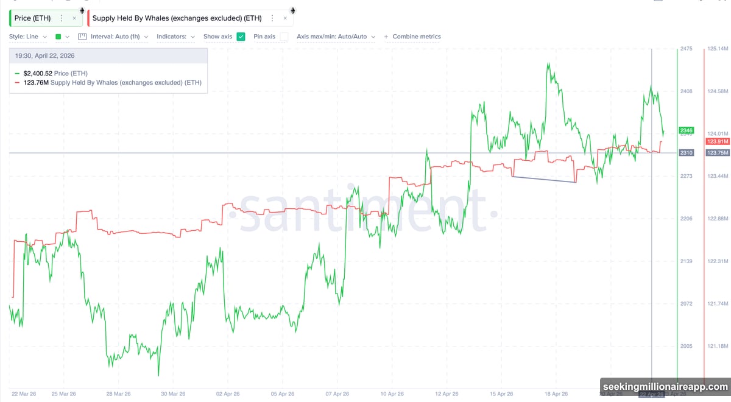This screenshot has height=402, width=731.
Task: Uncheck the Show axis checkbox
Action: click(240, 37)
